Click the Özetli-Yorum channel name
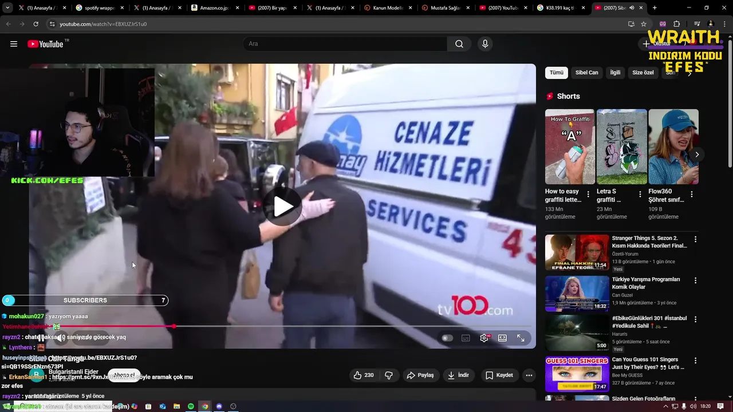This screenshot has width=733, height=412. point(626,254)
